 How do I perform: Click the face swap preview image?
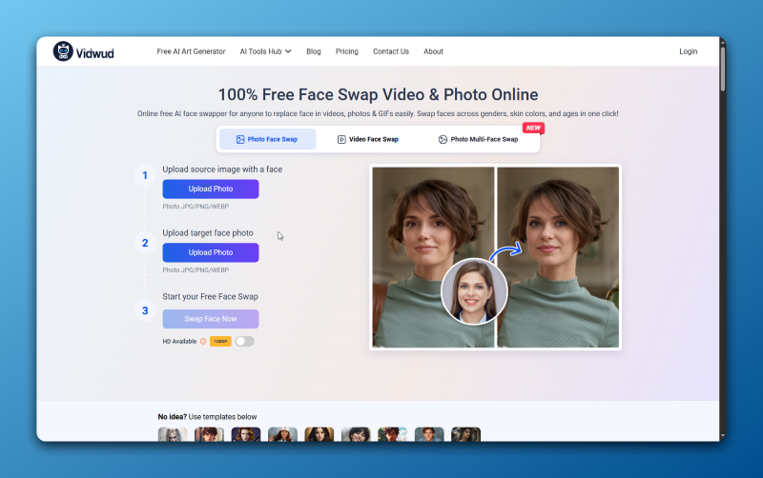click(x=495, y=257)
